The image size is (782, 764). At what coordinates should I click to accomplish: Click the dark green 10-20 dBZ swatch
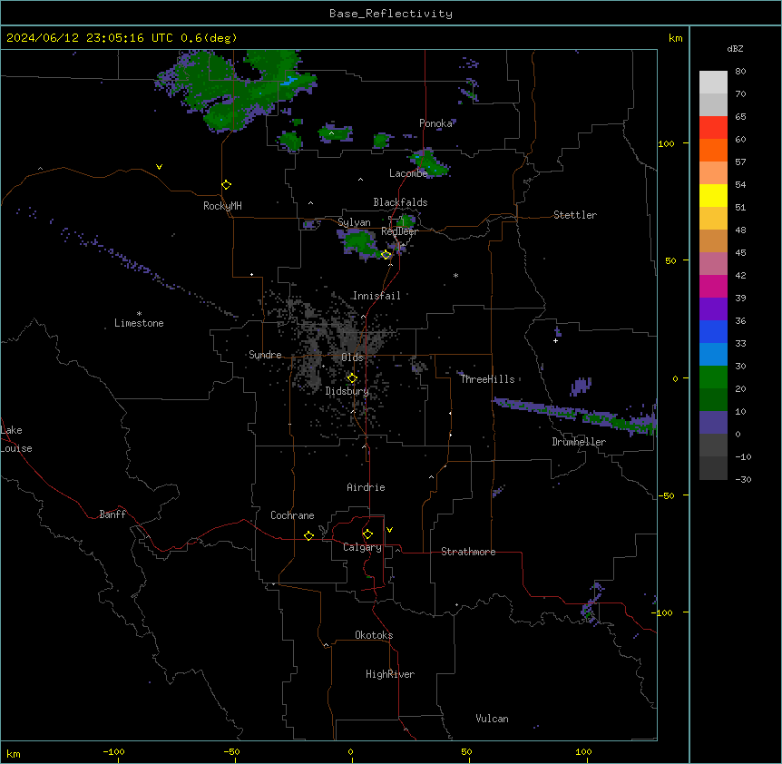713,400
